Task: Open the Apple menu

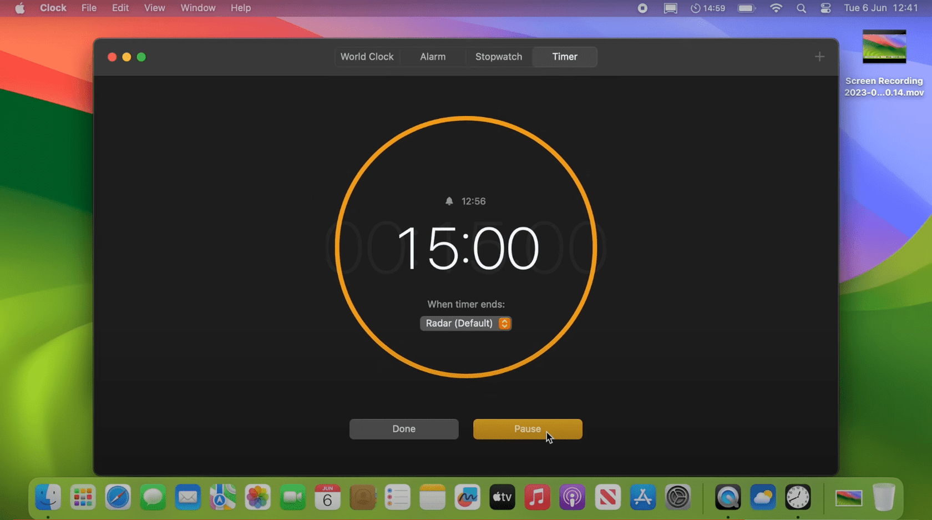Action: point(20,8)
